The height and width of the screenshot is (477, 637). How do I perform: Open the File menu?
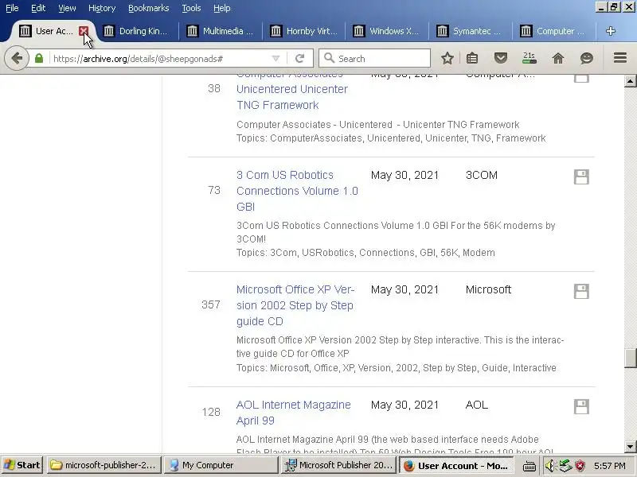tap(12, 8)
